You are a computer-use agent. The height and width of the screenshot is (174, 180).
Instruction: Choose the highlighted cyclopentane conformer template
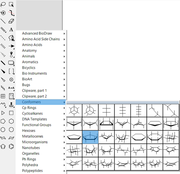coord(90,137)
